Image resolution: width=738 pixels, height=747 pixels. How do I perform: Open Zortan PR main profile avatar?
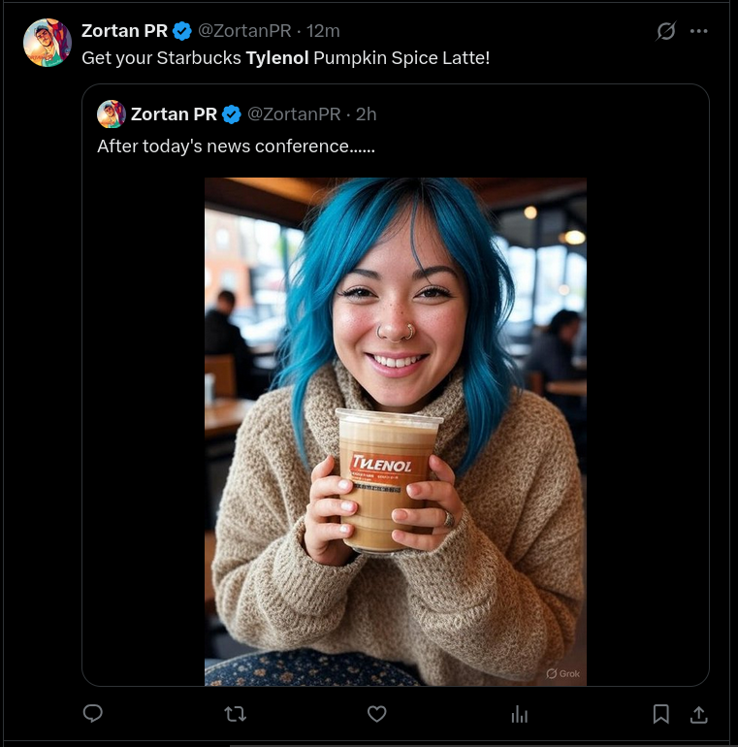[48, 43]
